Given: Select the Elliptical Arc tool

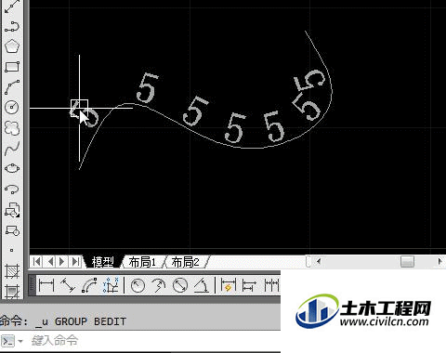Looking at the screenshot, I should (x=12, y=189).
